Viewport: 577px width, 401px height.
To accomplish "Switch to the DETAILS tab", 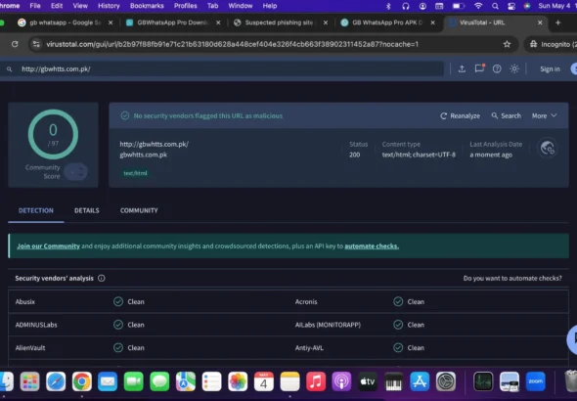I will (87, 210).
